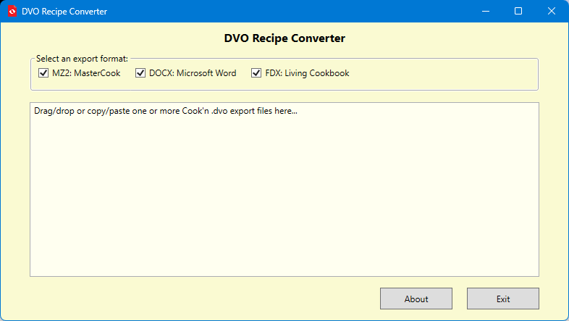
Task: Open the About dialog
Action: 416,299
